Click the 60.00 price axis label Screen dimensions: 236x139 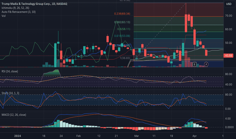[x=228, y=29]
